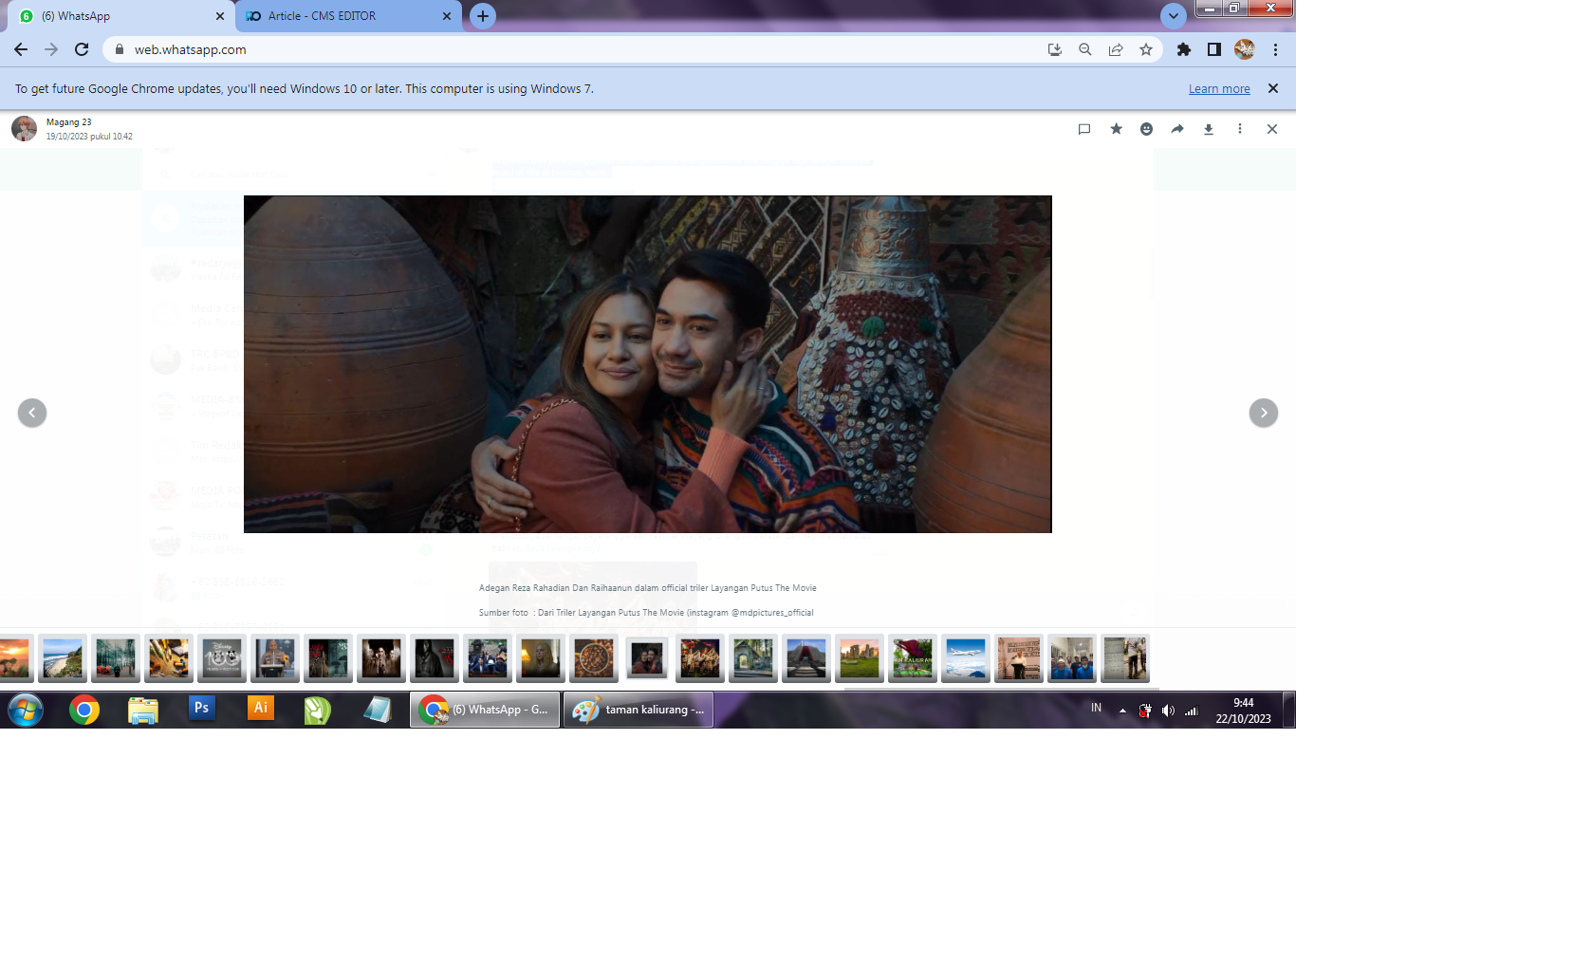This screenshot has width=1592, height=979.
Task: Open the notepad-style app in taskbar
Action: [x=377, y=710]
